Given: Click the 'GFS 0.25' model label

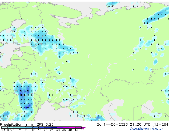Looking at the screenshot, I should pos(45,125).
